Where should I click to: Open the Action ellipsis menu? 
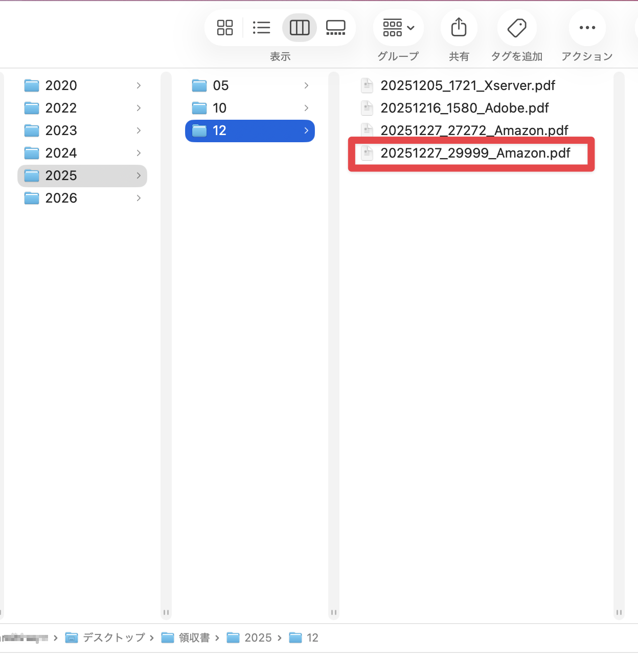coord(587,28)
